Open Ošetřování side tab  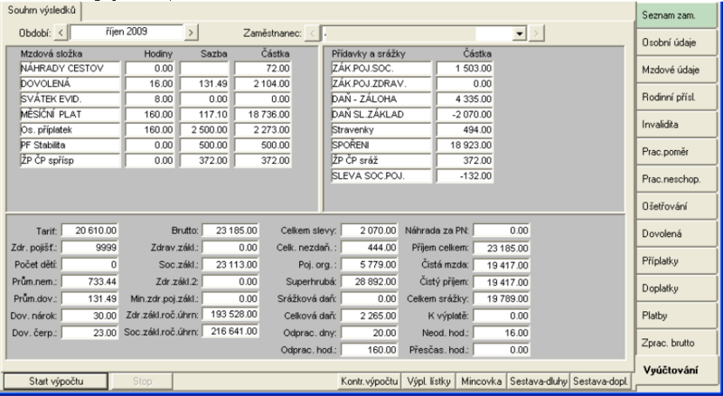pos(677,206)
